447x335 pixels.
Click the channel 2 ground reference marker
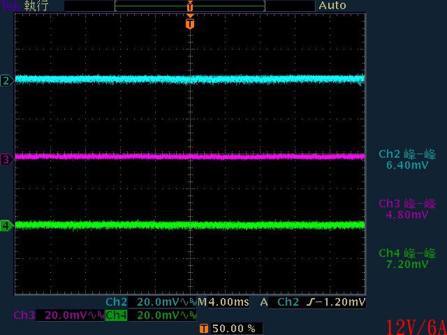6,80
